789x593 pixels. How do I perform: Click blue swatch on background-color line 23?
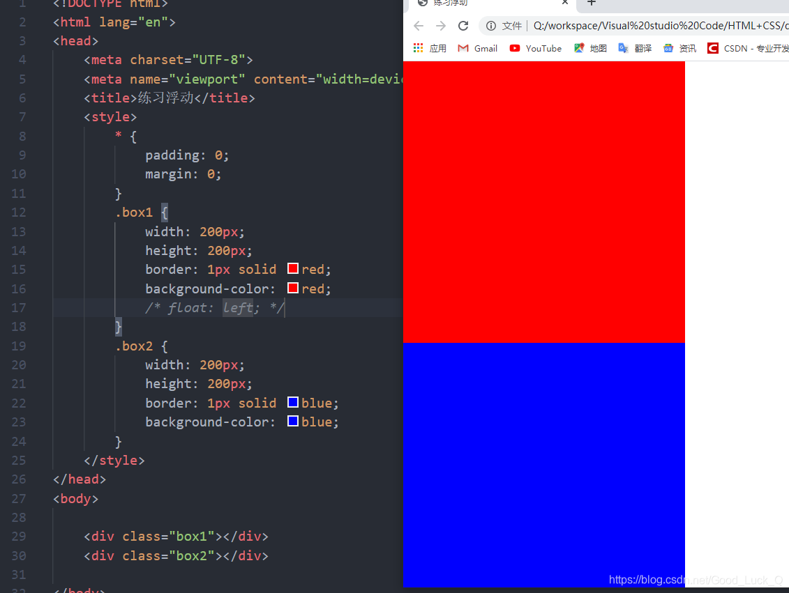(x=293, y=421)
